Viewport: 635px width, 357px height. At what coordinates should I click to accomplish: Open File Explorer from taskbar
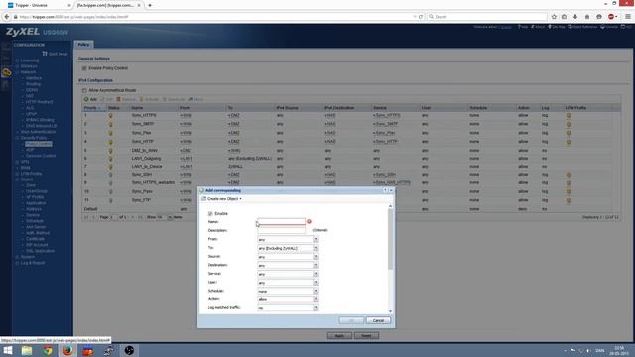click(27, 350)
